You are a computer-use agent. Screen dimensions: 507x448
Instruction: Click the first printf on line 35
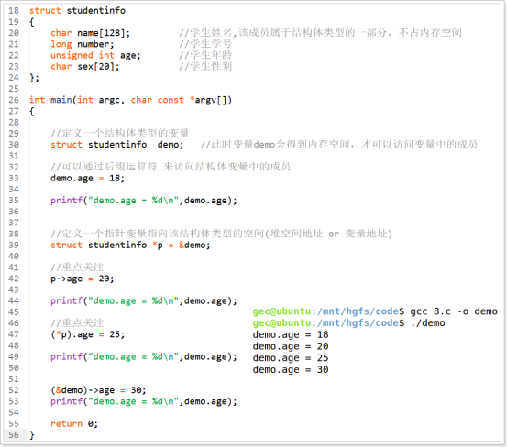pyautogui.click(x=144, y=201)
